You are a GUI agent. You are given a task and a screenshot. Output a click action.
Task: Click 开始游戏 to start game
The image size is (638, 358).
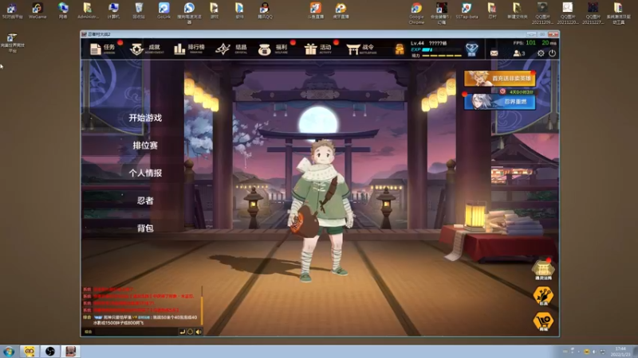click(x=145, y=118)
